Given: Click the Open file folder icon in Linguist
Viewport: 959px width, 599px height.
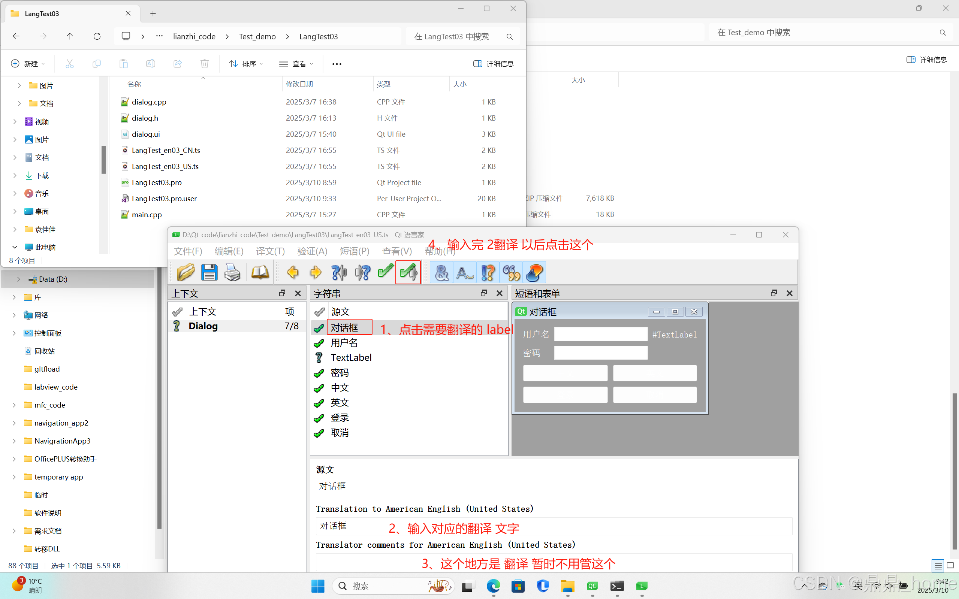Looking at the screenshot, I should (186, 273).
